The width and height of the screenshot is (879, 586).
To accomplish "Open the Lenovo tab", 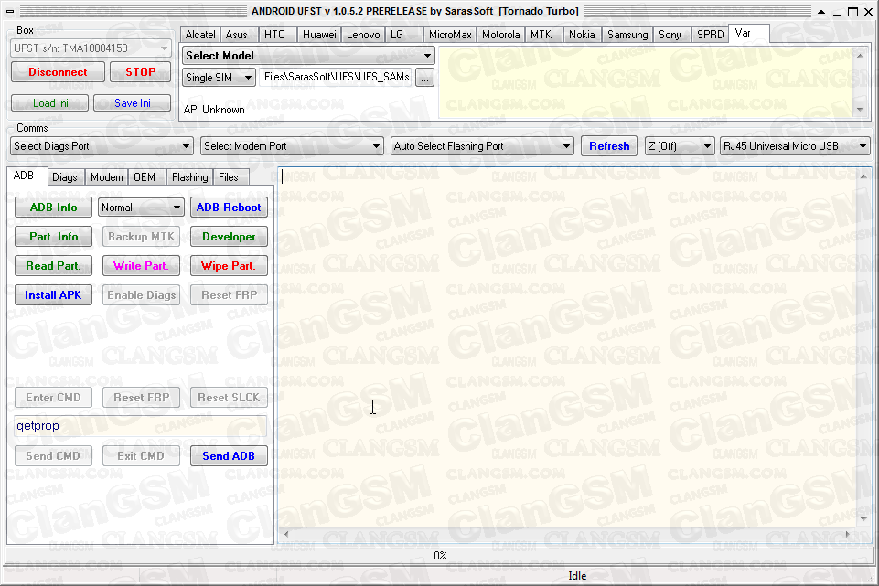I will tap(363, 35).
